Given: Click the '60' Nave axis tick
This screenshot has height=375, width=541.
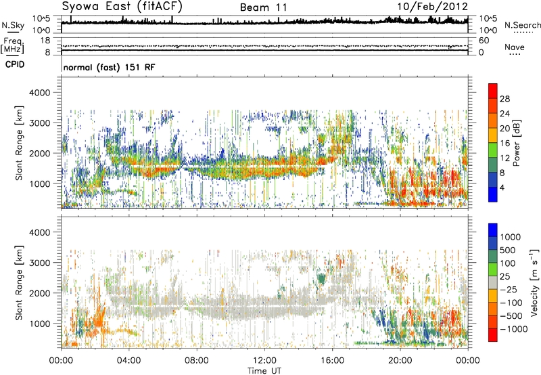Looking at the screenshot, I should [484, 41].
